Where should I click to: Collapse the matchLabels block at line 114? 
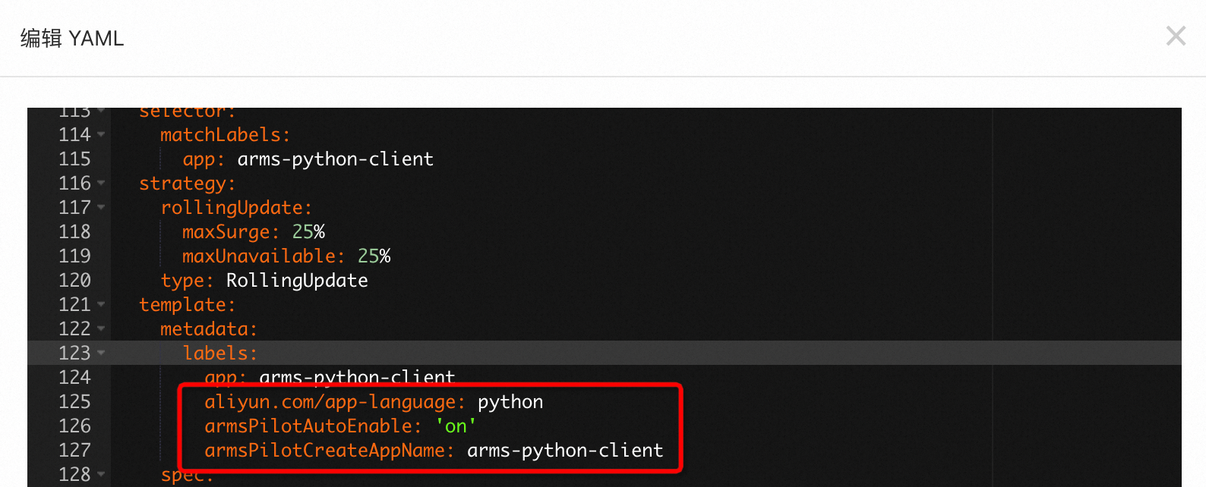pyautogui.click(x=101, y=135)
